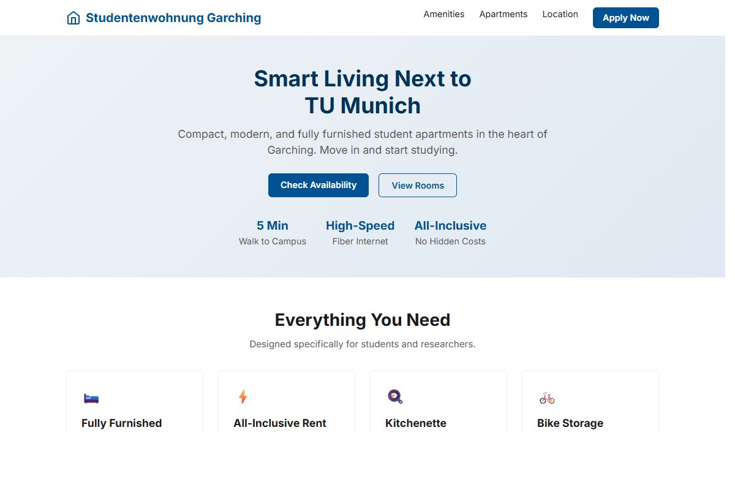The width and height of the screenshot is (735, 490).
Task: Click the All-Inclusive No Hidden Costs stat
Action: point(450,232)
